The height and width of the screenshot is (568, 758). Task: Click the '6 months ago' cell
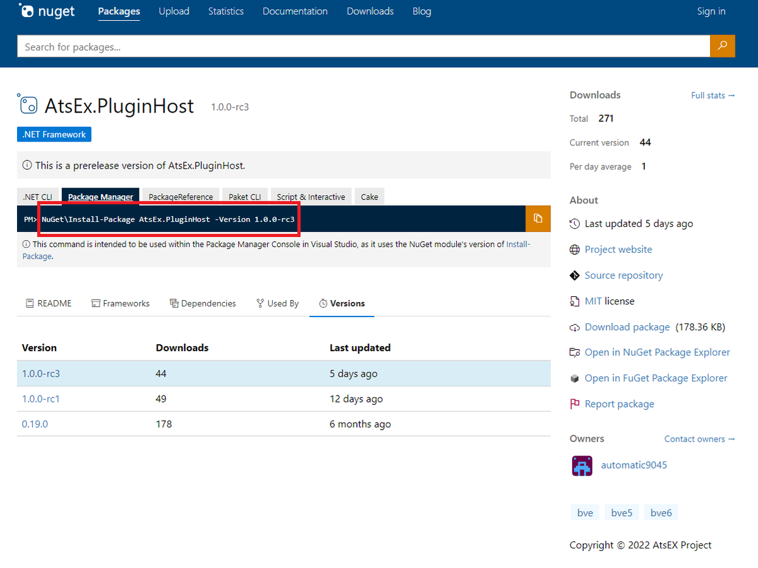(x=360, y=424)
